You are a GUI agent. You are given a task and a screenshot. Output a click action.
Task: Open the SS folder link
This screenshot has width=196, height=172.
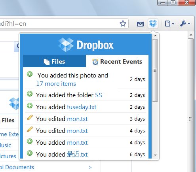coord(99,95)
